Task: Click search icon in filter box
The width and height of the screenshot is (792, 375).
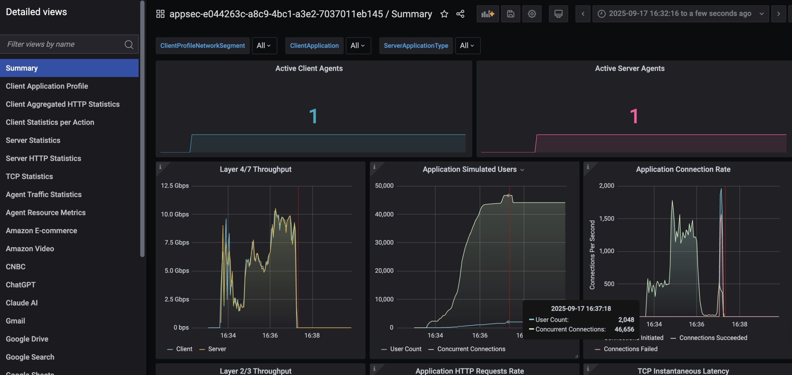Action: (x=129, y=45)
